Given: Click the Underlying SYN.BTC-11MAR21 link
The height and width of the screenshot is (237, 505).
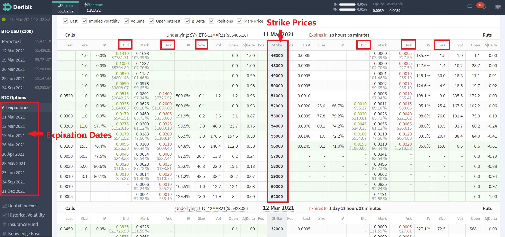Looking at the screenshot, I should 207,35.
